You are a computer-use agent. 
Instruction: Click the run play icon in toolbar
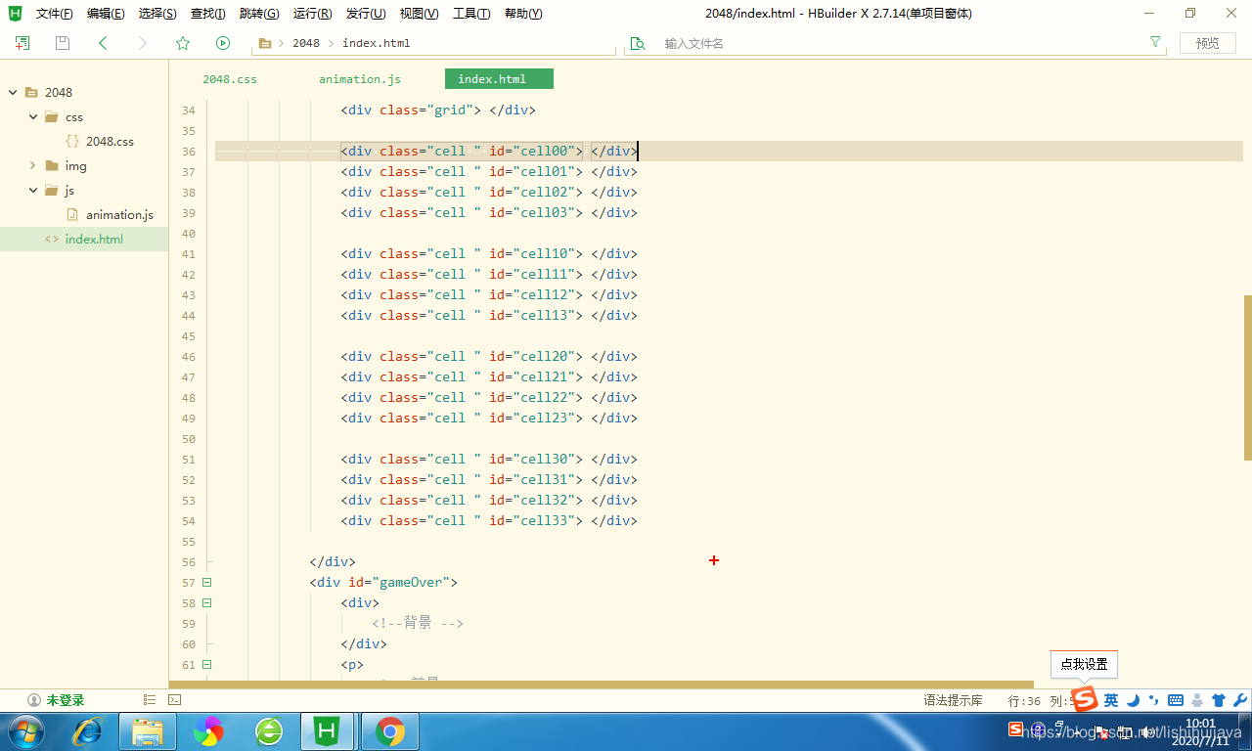click(223, 43)
